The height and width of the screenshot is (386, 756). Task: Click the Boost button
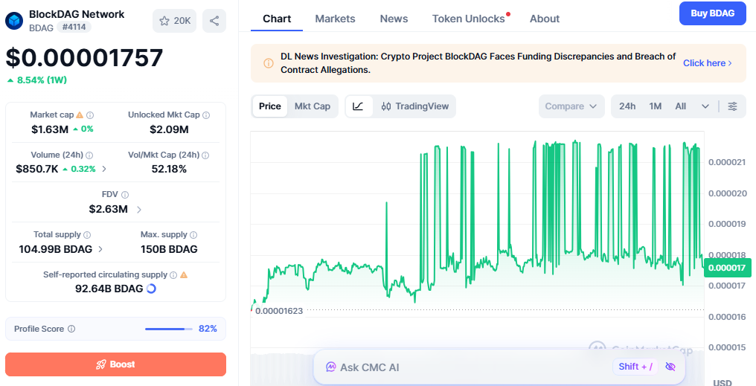[116, 364]
